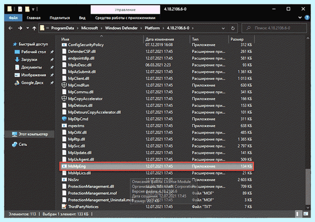
Task: Select the ConfigSecurityPolicy application icon
Action: click(64, 45)
